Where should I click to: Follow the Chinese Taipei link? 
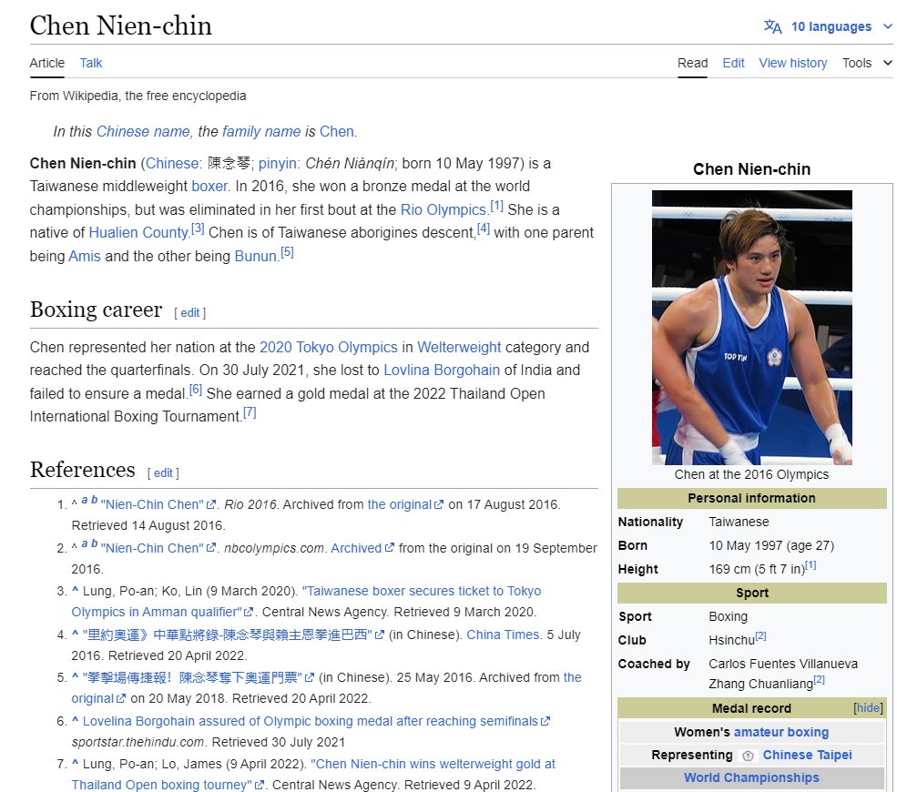coord(807,755)
